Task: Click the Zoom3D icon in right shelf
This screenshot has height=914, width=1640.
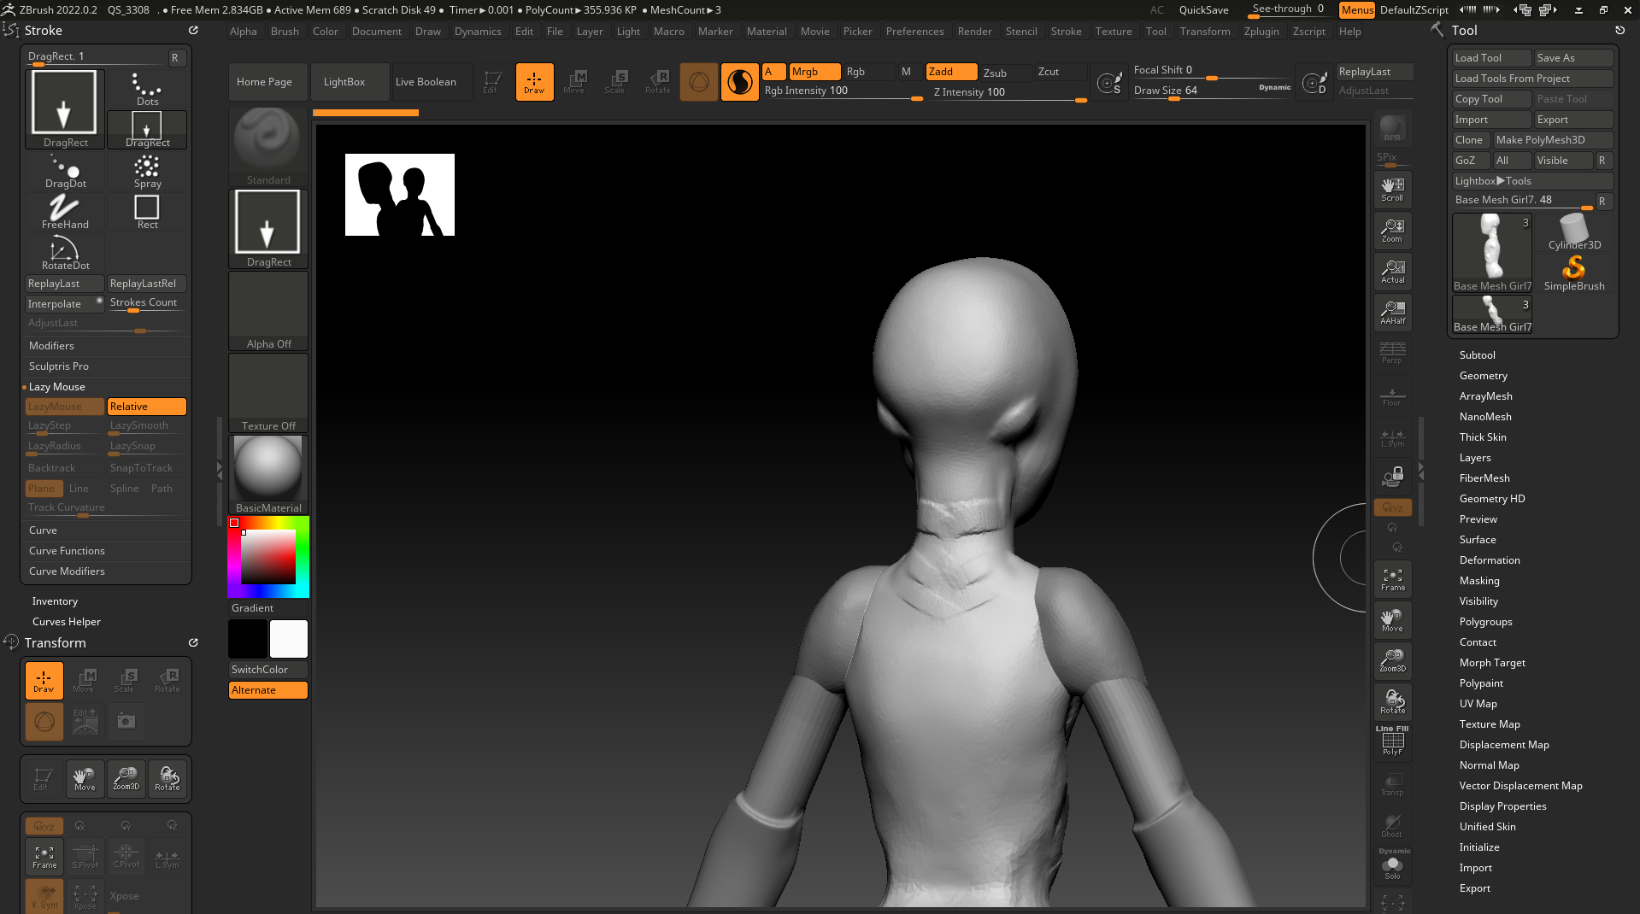Action: 1392,660
